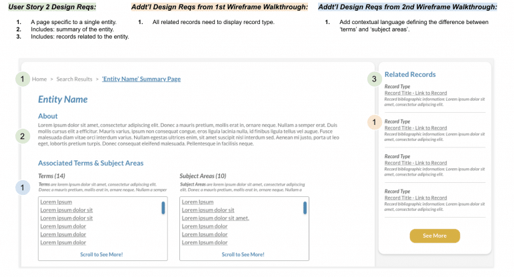Click 'Add contextual language defining the difference' requirement
Screen dimensions: 514x277
point(414,25)
